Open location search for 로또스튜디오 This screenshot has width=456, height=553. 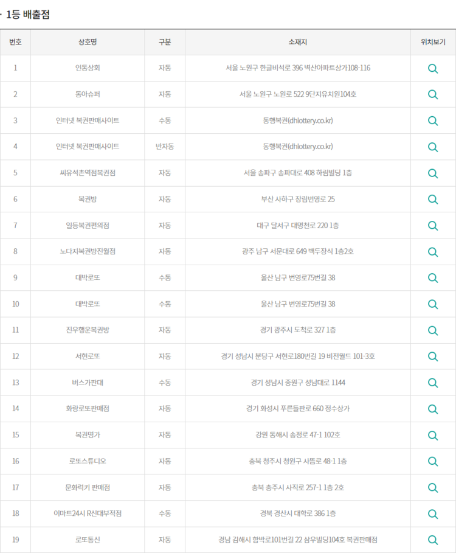pyautogui.click(x=433, y=461)
